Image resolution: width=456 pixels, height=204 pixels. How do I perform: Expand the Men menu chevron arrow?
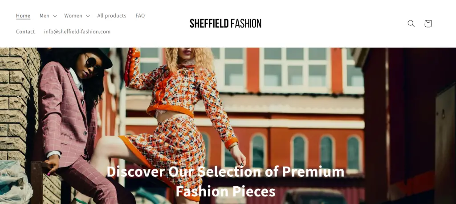click(x=55, y=16)
